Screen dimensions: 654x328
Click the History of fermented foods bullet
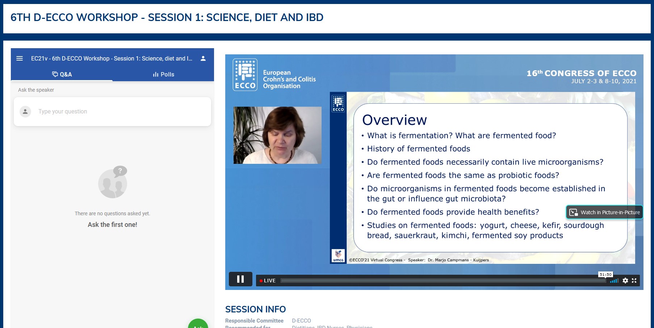tap(418, 149)
